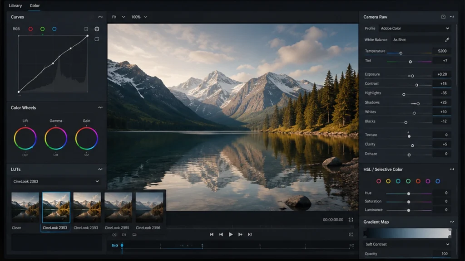Open the White Balance As Shot dropdown
465x261 pixels.
tap(417, 40)
